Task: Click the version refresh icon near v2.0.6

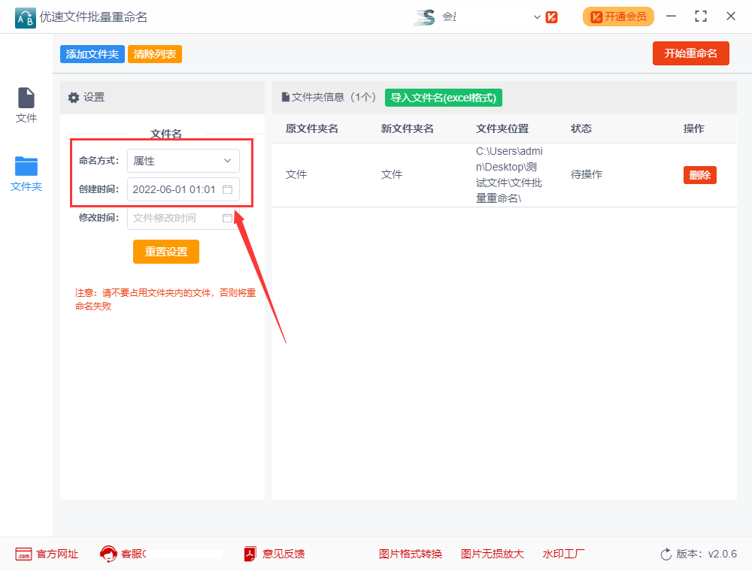Action: coord(666,554)
